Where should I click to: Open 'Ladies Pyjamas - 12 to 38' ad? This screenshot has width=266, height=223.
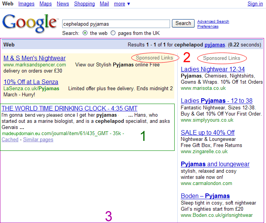(x=216, y=101)
